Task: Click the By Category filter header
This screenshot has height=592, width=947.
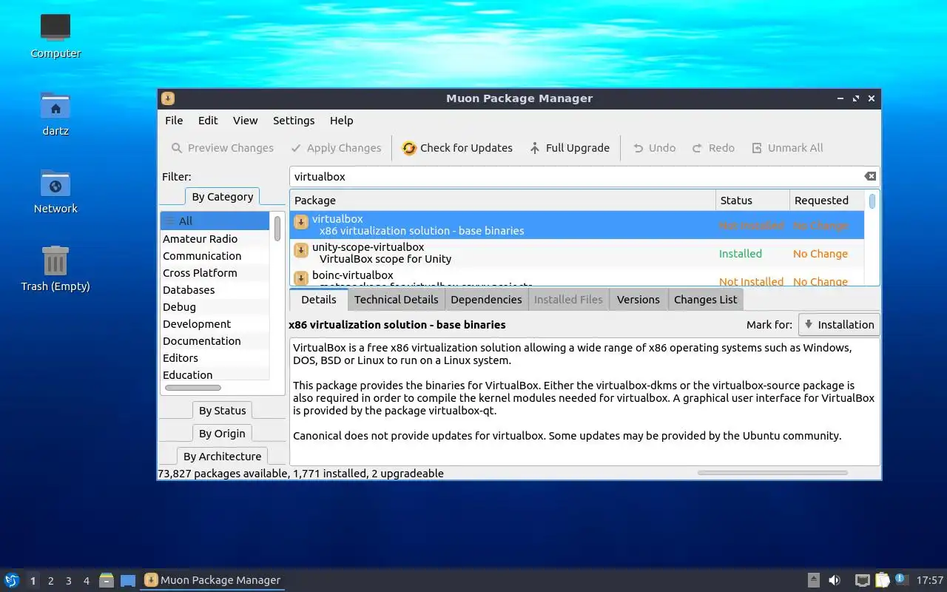Action: click(x=223, y=197)
